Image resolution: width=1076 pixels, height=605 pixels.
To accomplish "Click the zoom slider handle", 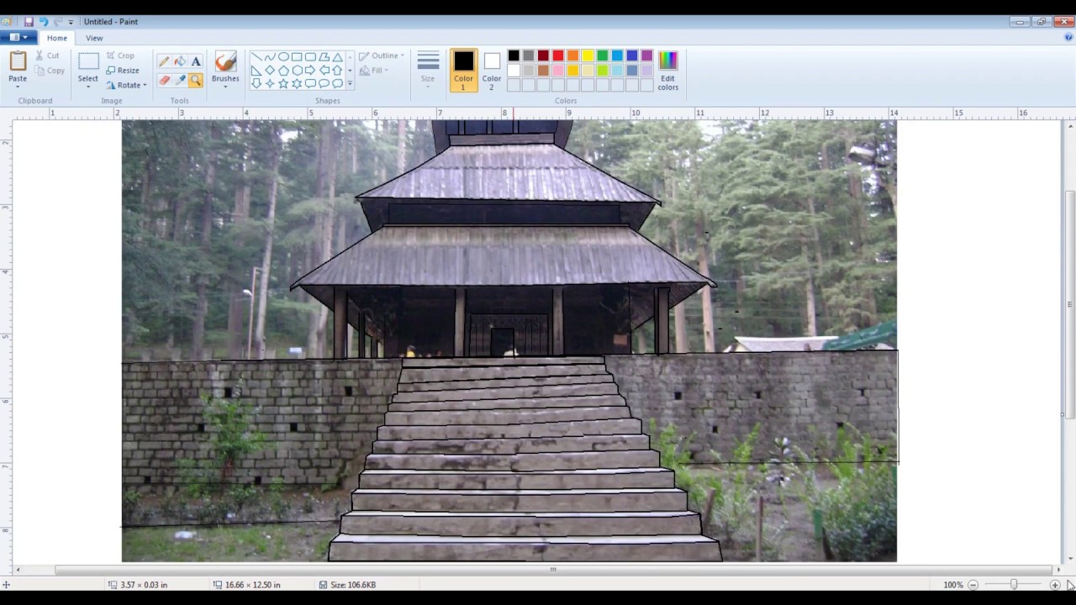I will point(1014,585).
